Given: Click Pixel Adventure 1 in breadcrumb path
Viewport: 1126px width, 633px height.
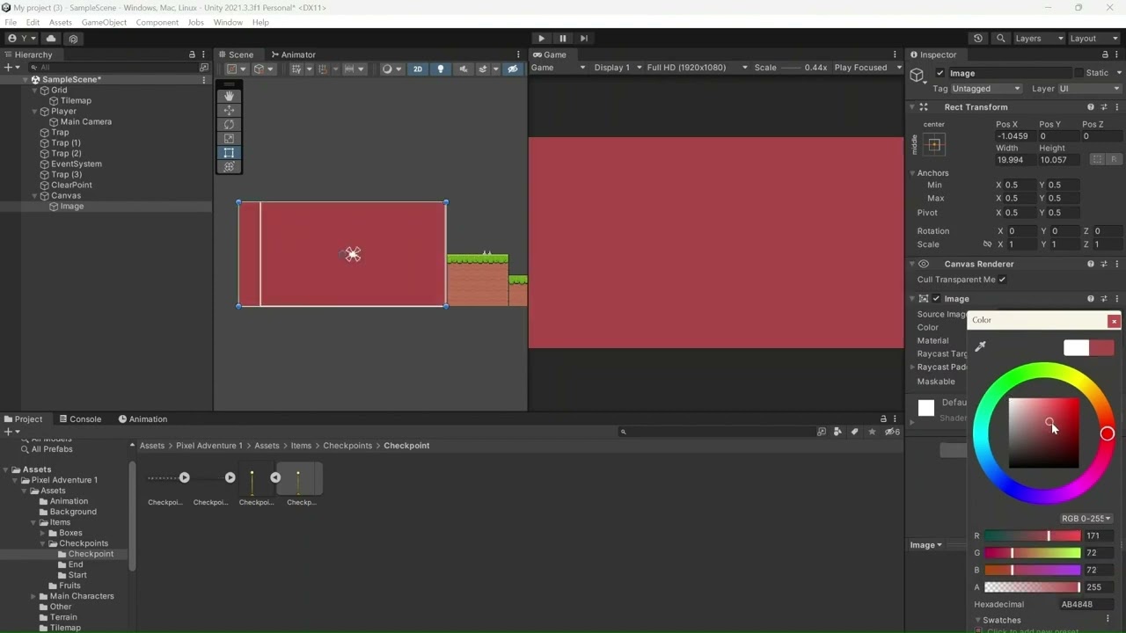Looking at the screenshot, I should (208, 446).
